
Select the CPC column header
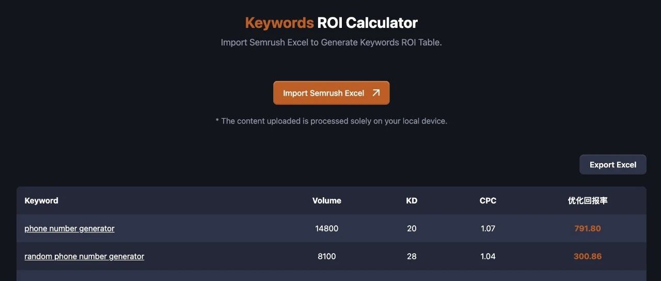(x=487, y=200)
